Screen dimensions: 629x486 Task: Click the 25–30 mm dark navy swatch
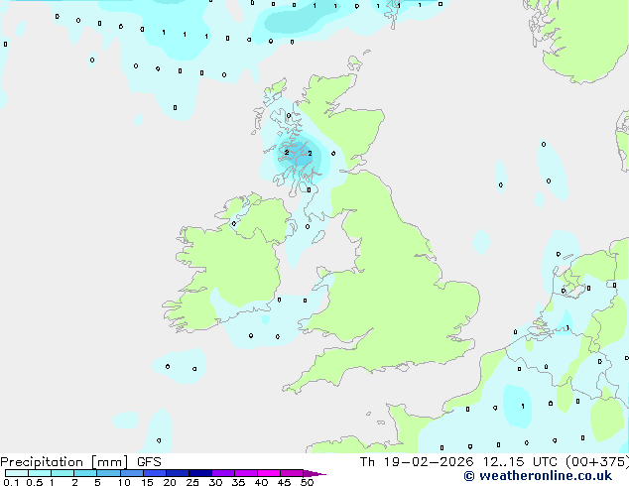pos(199,473)
